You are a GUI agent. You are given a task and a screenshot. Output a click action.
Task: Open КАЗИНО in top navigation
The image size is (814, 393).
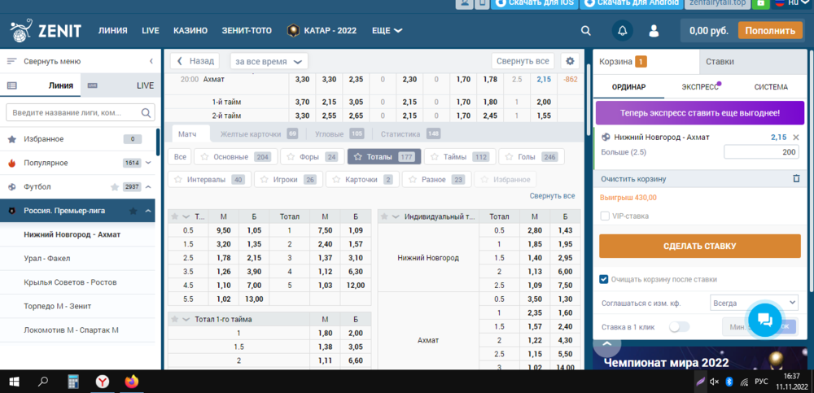(190, 31)
